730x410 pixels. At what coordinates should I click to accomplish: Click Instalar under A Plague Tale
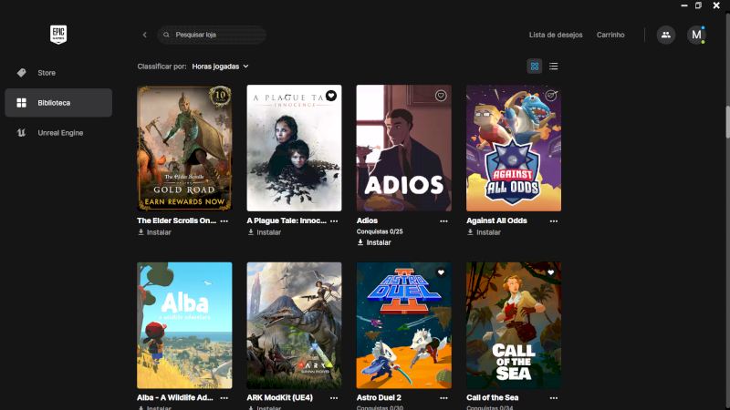[x=265, y=232]
